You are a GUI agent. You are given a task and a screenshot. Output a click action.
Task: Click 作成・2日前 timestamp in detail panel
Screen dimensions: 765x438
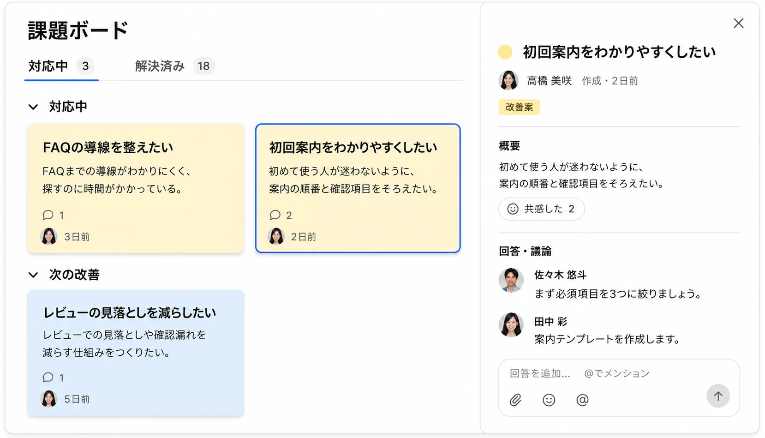[x=610, y=81]
